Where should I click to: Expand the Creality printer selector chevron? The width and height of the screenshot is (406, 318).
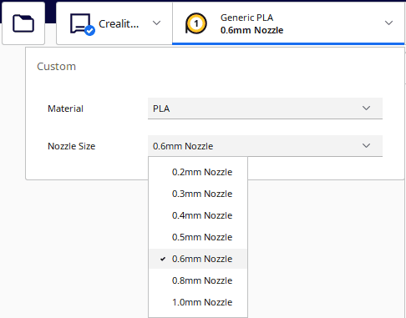click(x=157, y=23)
